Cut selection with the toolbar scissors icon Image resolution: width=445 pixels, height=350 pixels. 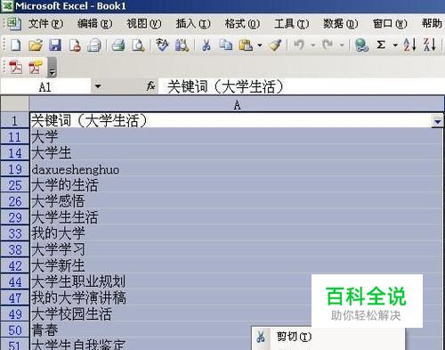point(206,45)
